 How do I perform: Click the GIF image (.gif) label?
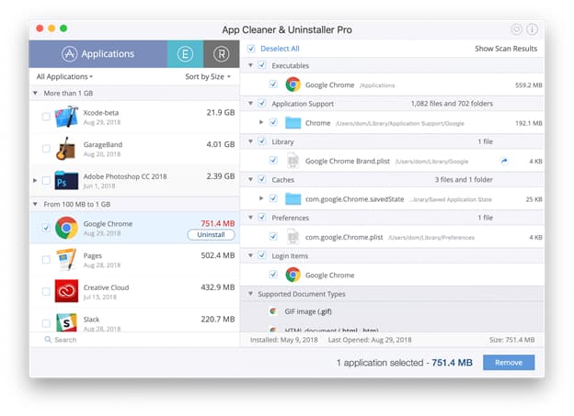(x=308, y=311)
